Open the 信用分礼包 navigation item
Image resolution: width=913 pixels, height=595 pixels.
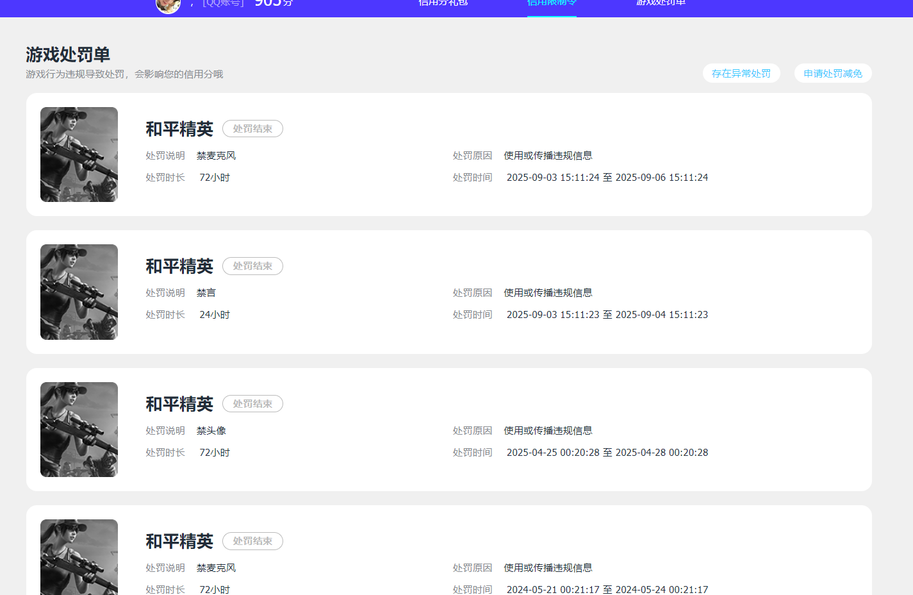click(x=443, y=3)
